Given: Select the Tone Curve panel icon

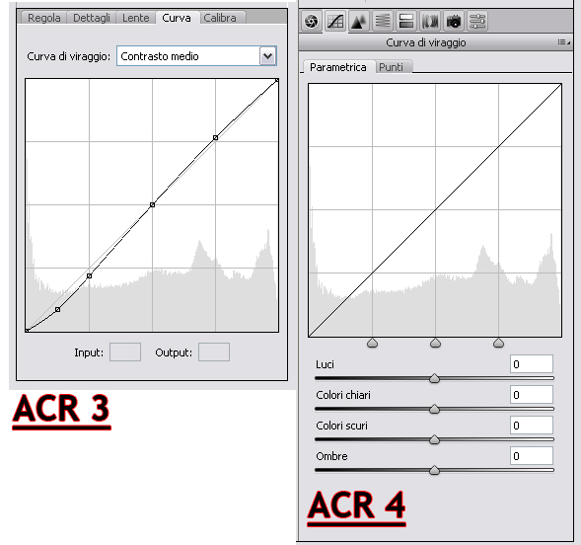Looking at the screenshot, I should (335, 21).
